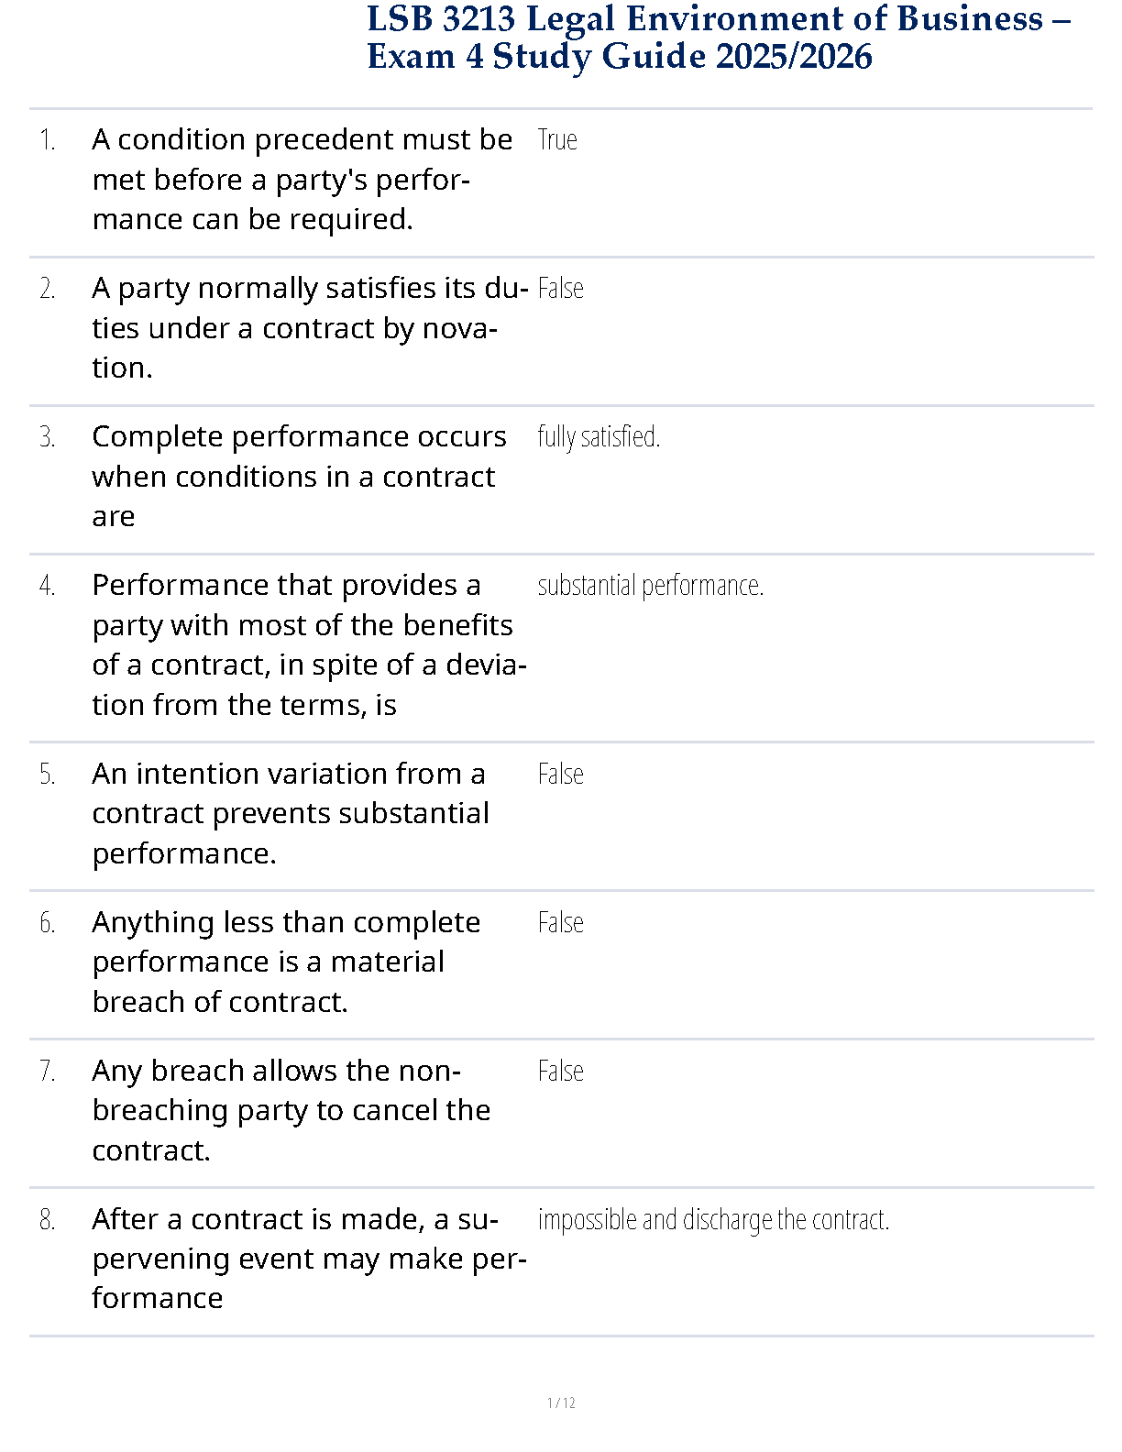Click the item number 8 label
This screenshot has width=1122, height=1452.
[48, 1220]
